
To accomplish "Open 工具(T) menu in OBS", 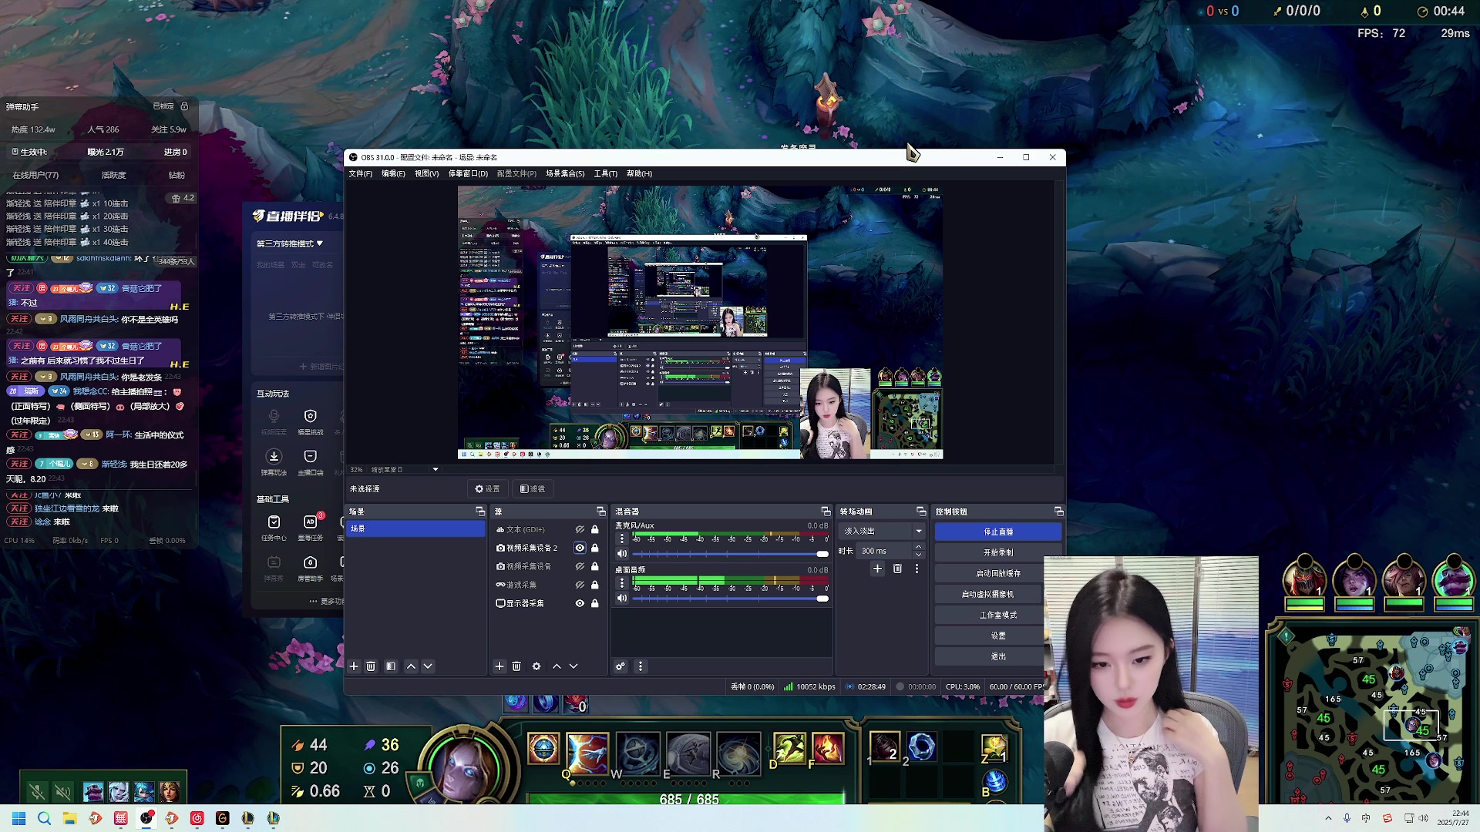I will tap(606, 174).
